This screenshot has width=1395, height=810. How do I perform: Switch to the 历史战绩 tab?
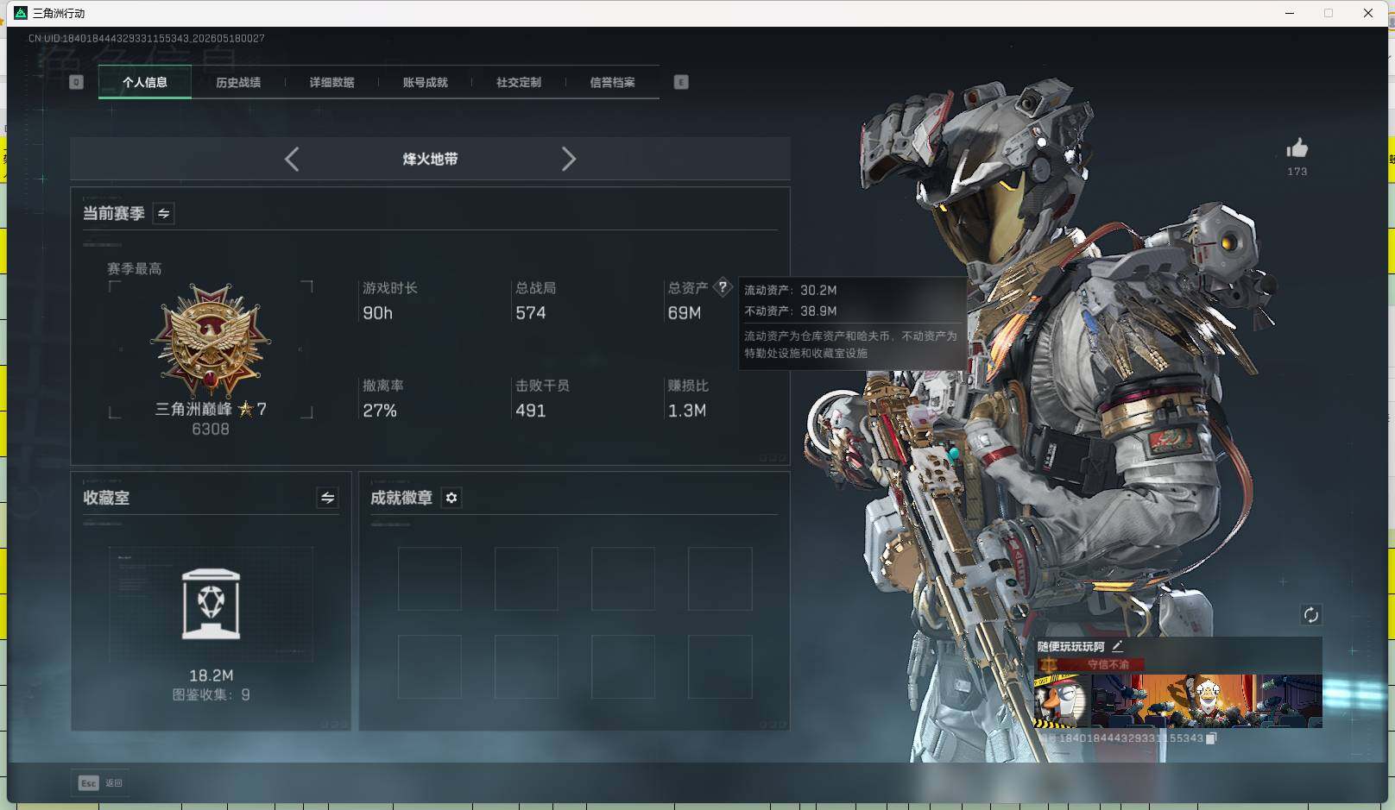click(x=238, y=83)
